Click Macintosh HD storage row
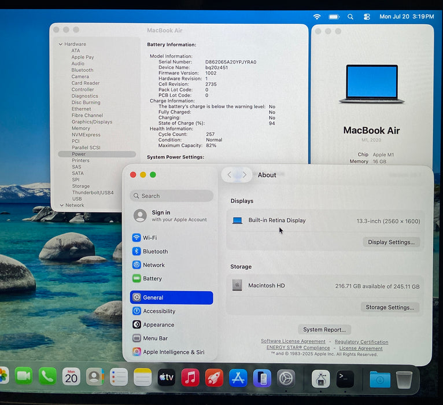The width and height of the screenshot is (443, 405). coord(326,286)
